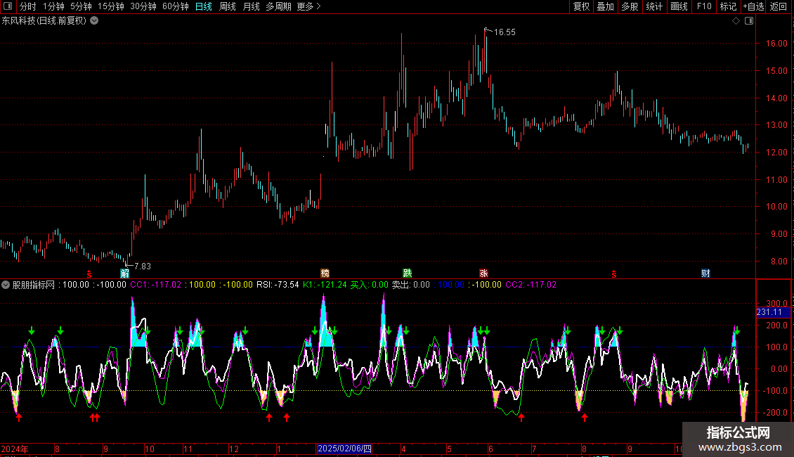Open dropdown beside 东风科技 title
This screenshot has width=794, height=457.
94,21
